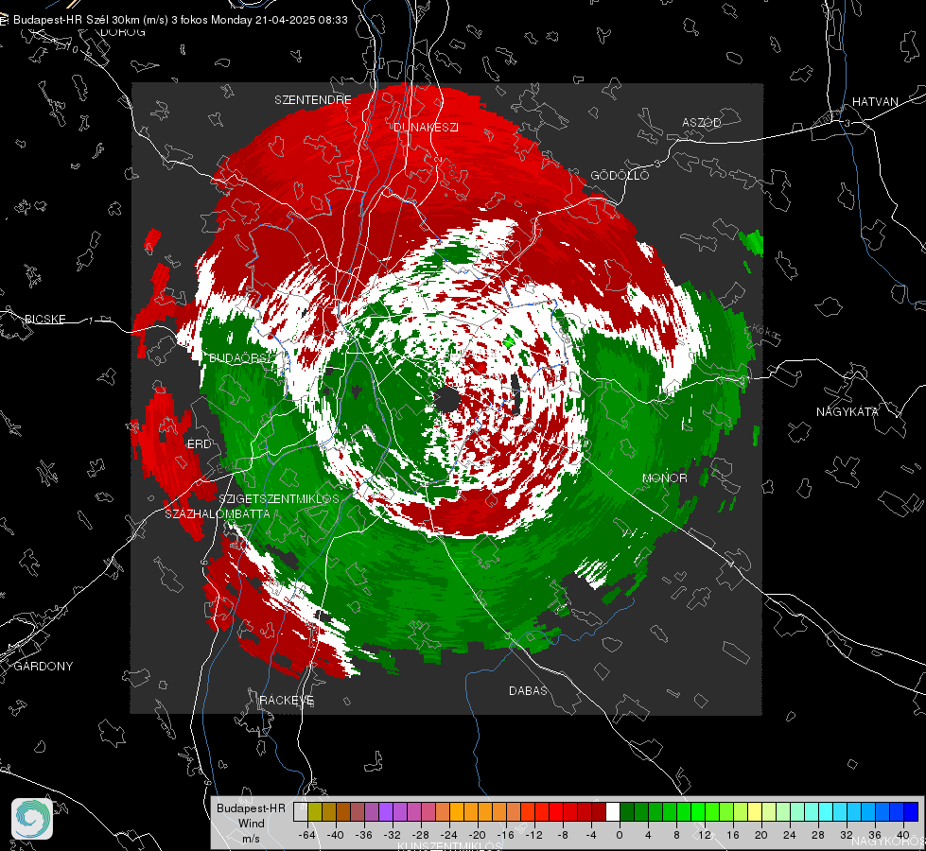The height and width of the screenshot is (851, 926).
Task: Click the -28 legend value
Action: tap(421, 836)
